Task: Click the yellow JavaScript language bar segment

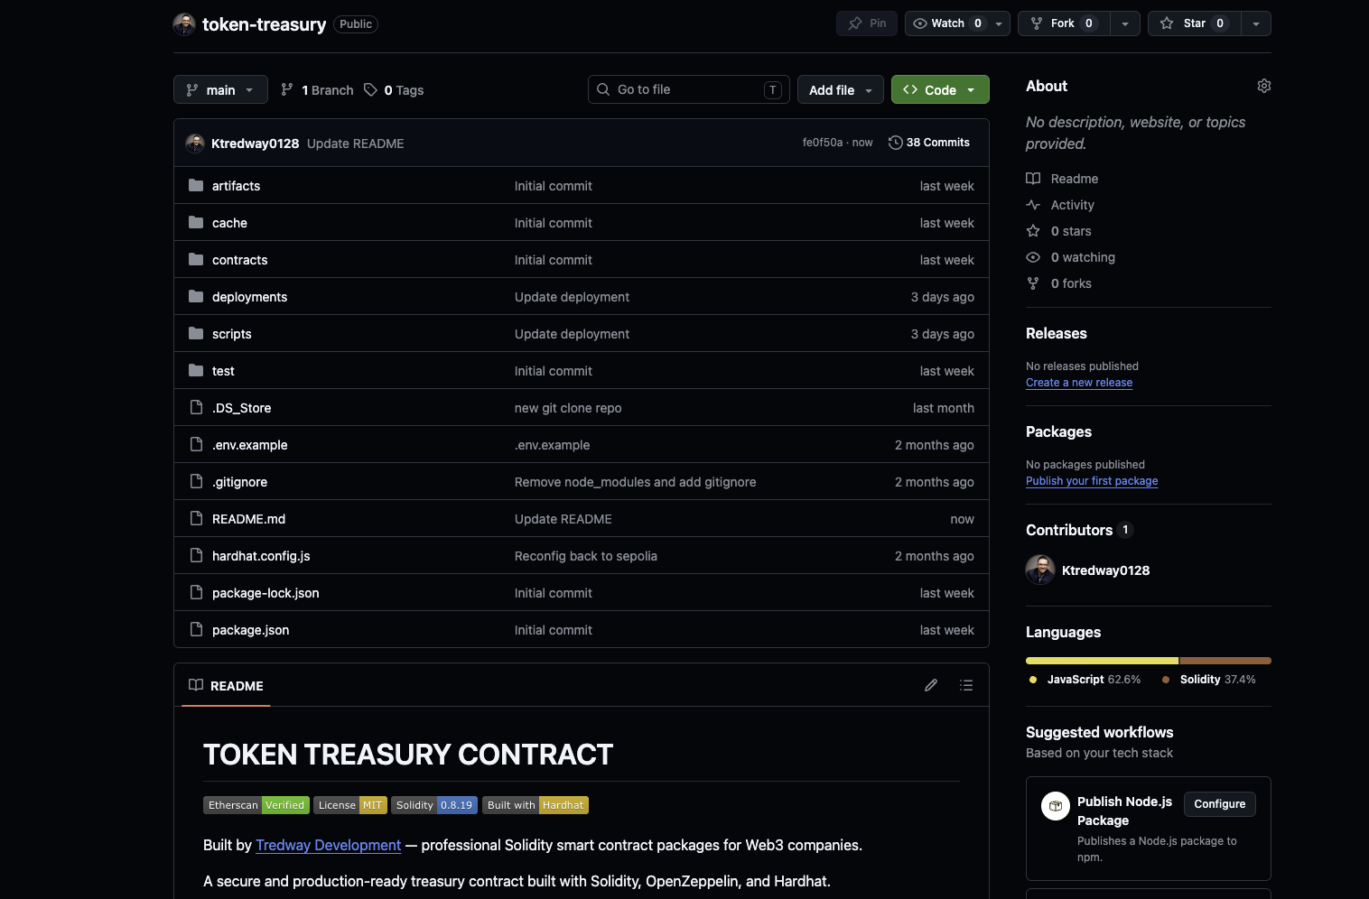Action: [1102, 661]
